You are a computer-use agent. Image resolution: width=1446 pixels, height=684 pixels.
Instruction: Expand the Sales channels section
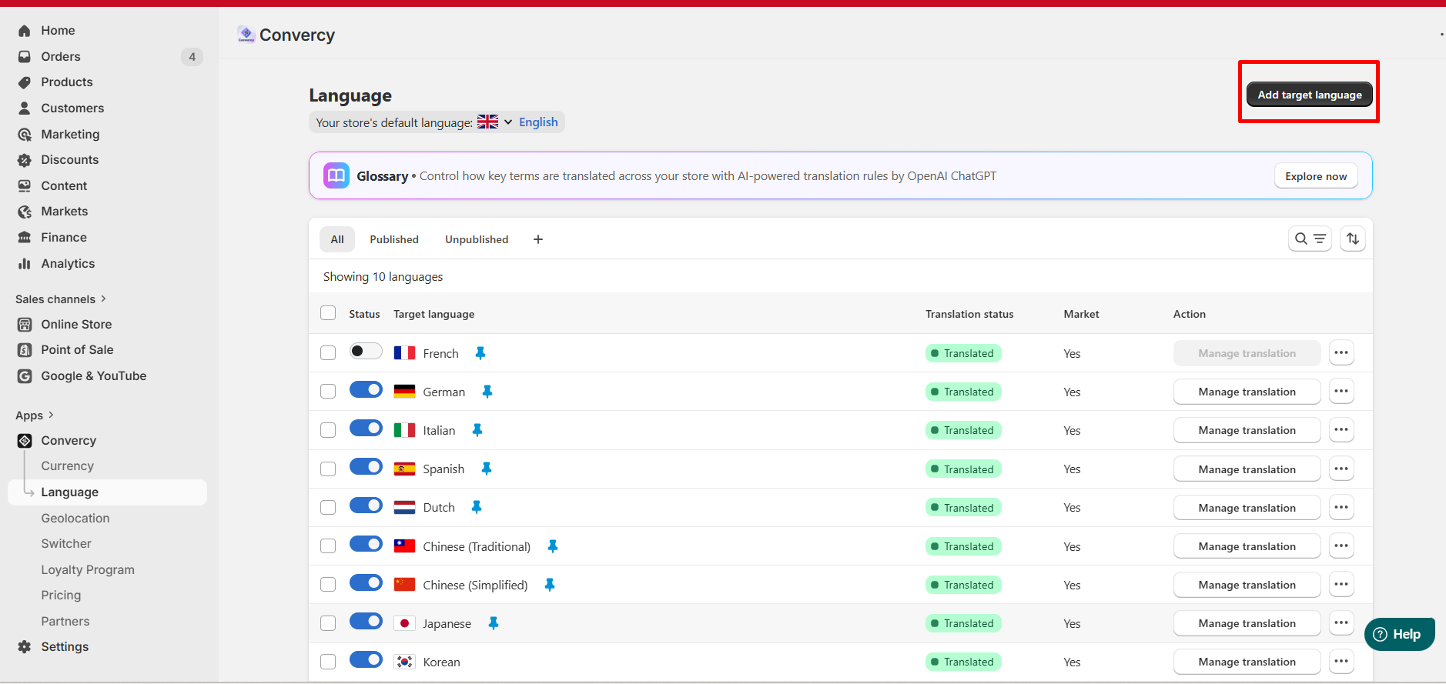61,299
